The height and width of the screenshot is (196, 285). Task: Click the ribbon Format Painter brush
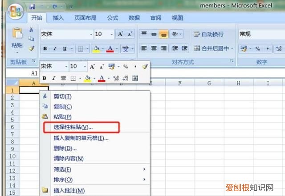click(32, 48)
